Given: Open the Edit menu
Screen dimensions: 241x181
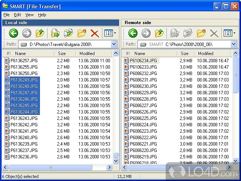Looking at the screenshot, I should tap(18, 15).
